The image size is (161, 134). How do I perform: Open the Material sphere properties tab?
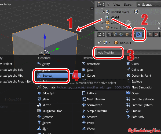pyautogui.click(x=151, y=34)
